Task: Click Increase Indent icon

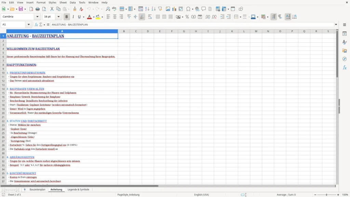Action: (222, 17)
